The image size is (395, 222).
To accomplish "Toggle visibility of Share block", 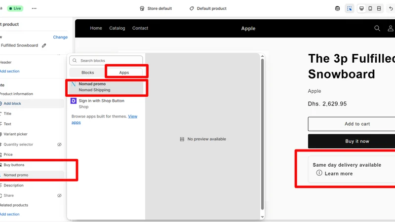I will click(x=59, y=195).
